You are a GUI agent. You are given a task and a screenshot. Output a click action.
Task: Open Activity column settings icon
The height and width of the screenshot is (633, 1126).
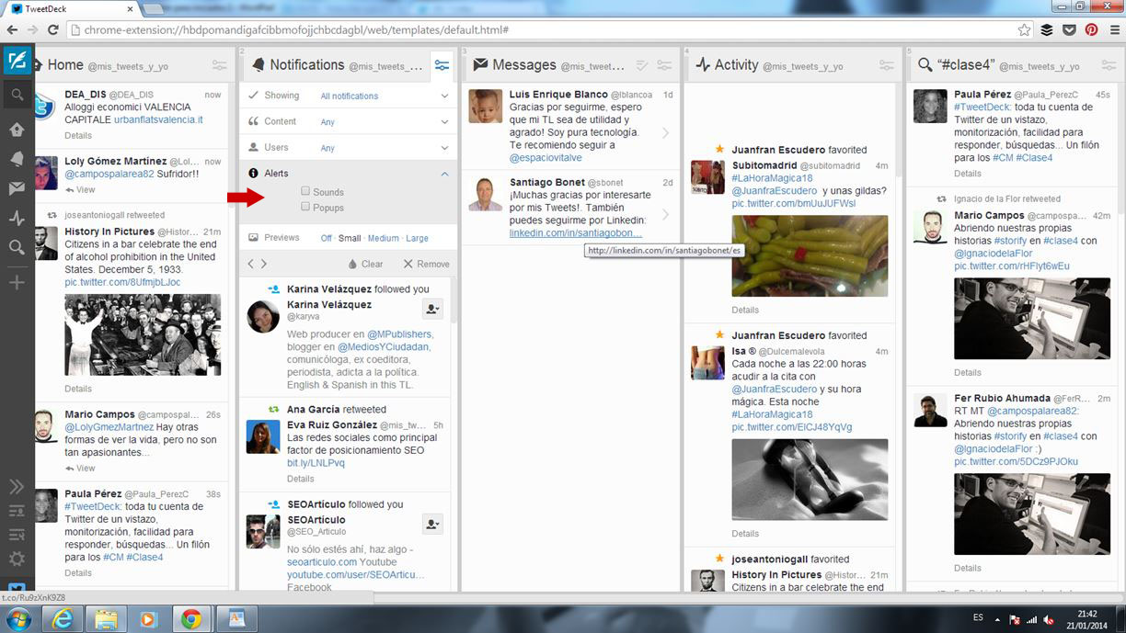886,65
